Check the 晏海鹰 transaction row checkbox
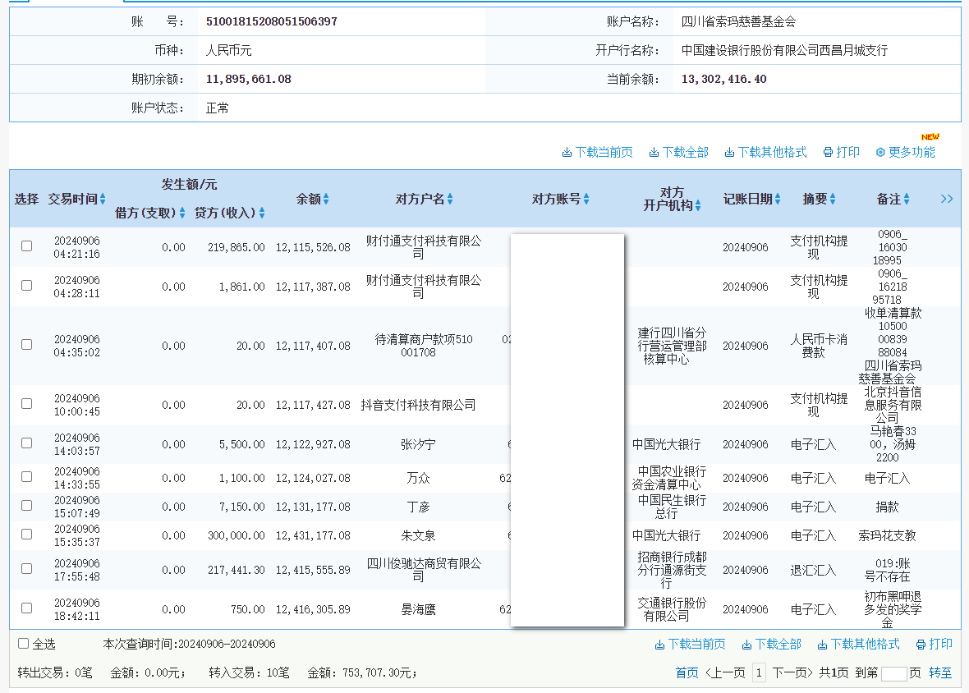969x693 pixels. [x=26, y=608]
